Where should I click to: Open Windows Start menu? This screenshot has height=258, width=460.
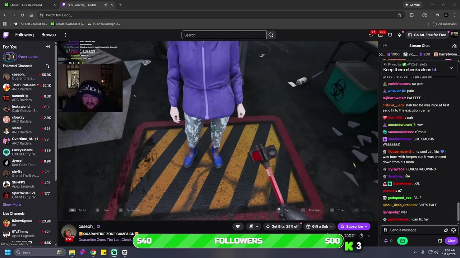[x=8, y=252]
